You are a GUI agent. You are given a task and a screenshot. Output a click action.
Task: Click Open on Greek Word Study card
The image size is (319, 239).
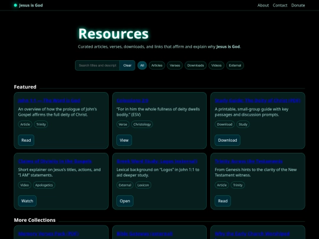[x=125, y=201]
